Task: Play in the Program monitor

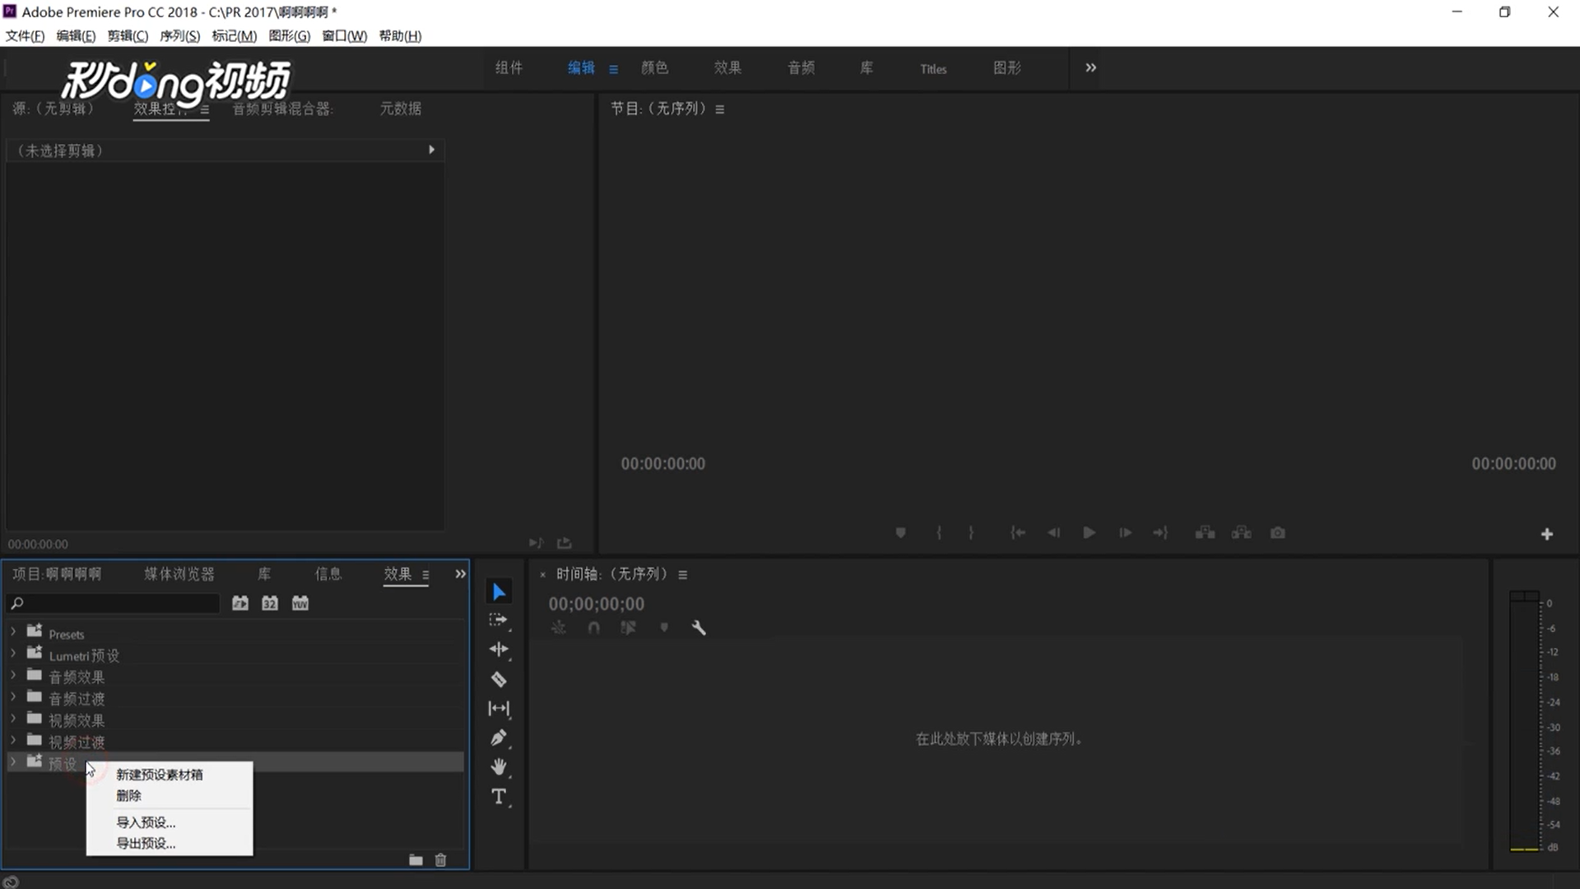Action: pos(1089,533)
